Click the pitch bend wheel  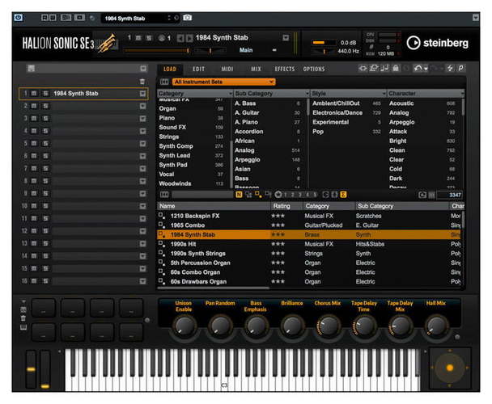(31, 369)
